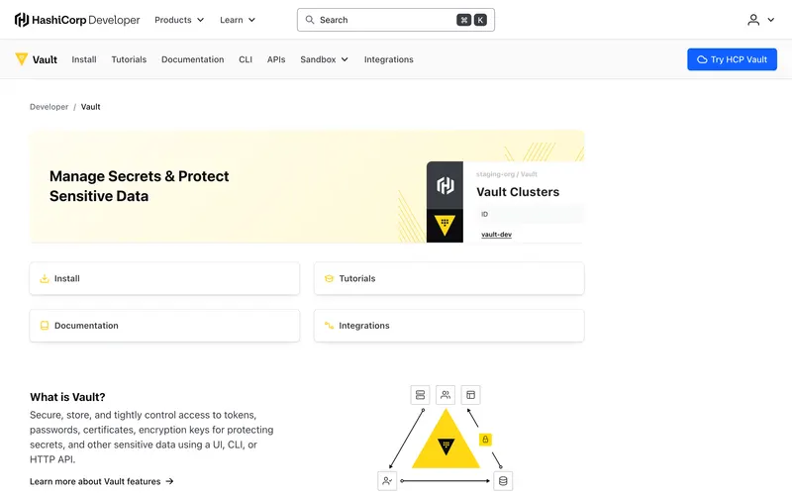Image resolution: width=792 pixels, height=495 pixels.
Task: Open APIs in the Vault nav
Action: pos(276,59)
